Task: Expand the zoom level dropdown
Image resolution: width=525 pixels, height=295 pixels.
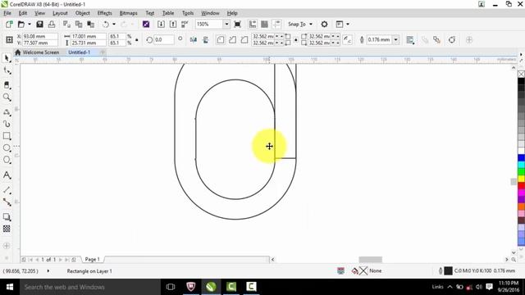Action: tap(226, 24)
